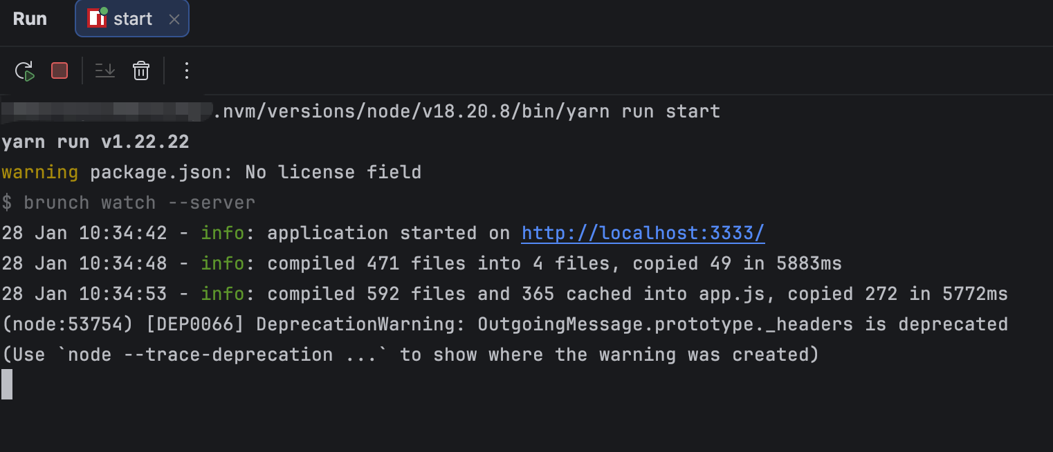Click the yellow warning text
This screenshot has height=452, width=1053.
(x=39, y=172)
